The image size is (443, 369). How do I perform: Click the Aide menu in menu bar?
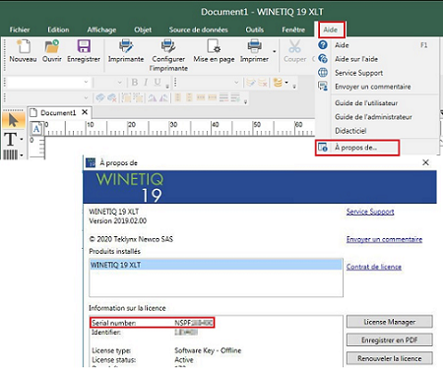pos(331,30)
